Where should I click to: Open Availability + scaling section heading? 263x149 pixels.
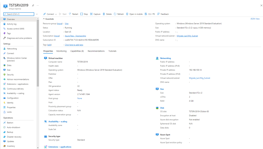coord(58,122)
